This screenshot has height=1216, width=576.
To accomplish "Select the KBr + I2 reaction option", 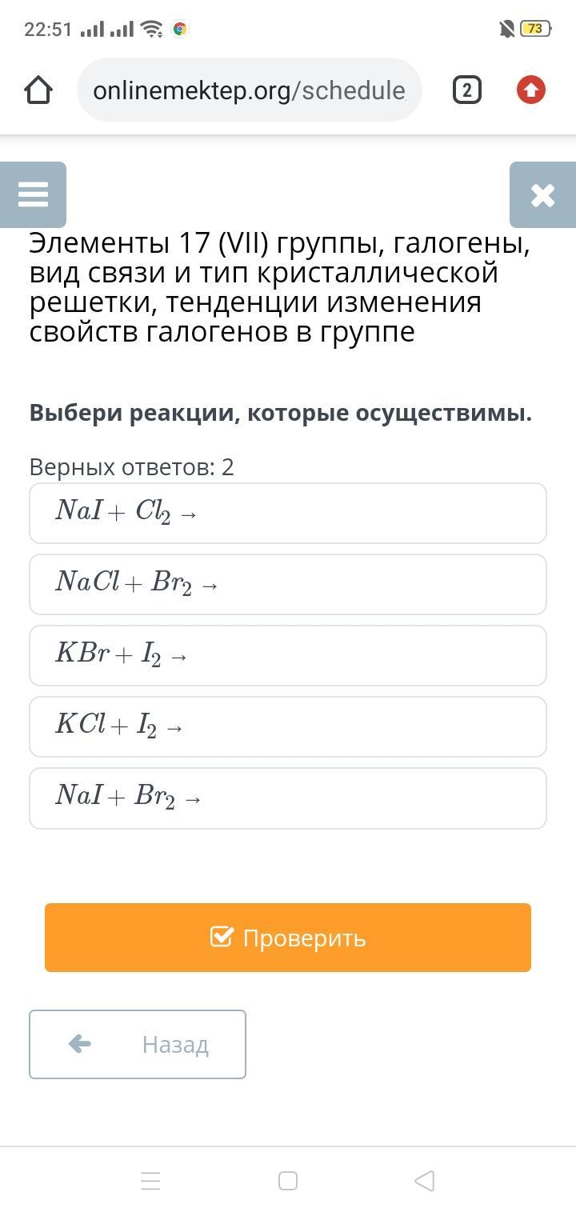I will tap(288, 655).
